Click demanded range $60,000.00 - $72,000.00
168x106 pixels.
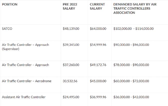pos(131,81)
